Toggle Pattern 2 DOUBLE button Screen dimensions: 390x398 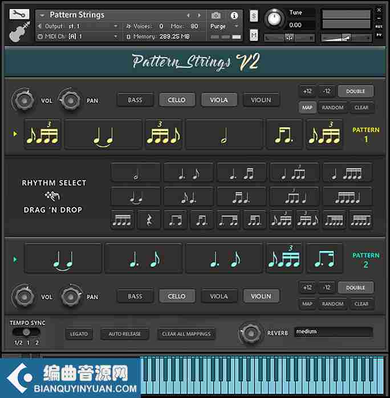point(355,288)
